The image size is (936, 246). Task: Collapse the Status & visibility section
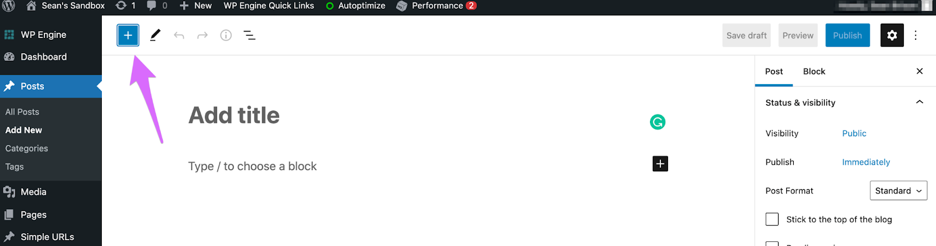click(x=920, y=102)
